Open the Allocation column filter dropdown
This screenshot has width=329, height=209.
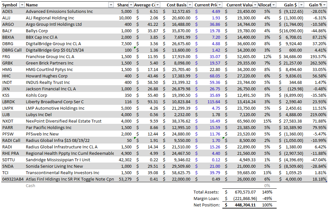[x=274, y=5]
